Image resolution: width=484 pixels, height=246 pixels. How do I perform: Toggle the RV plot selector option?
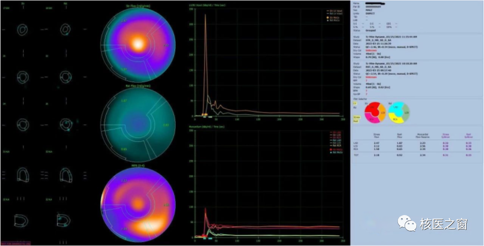(355, 108)
